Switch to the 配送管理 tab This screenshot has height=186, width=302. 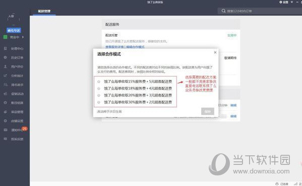click(44, 11)
